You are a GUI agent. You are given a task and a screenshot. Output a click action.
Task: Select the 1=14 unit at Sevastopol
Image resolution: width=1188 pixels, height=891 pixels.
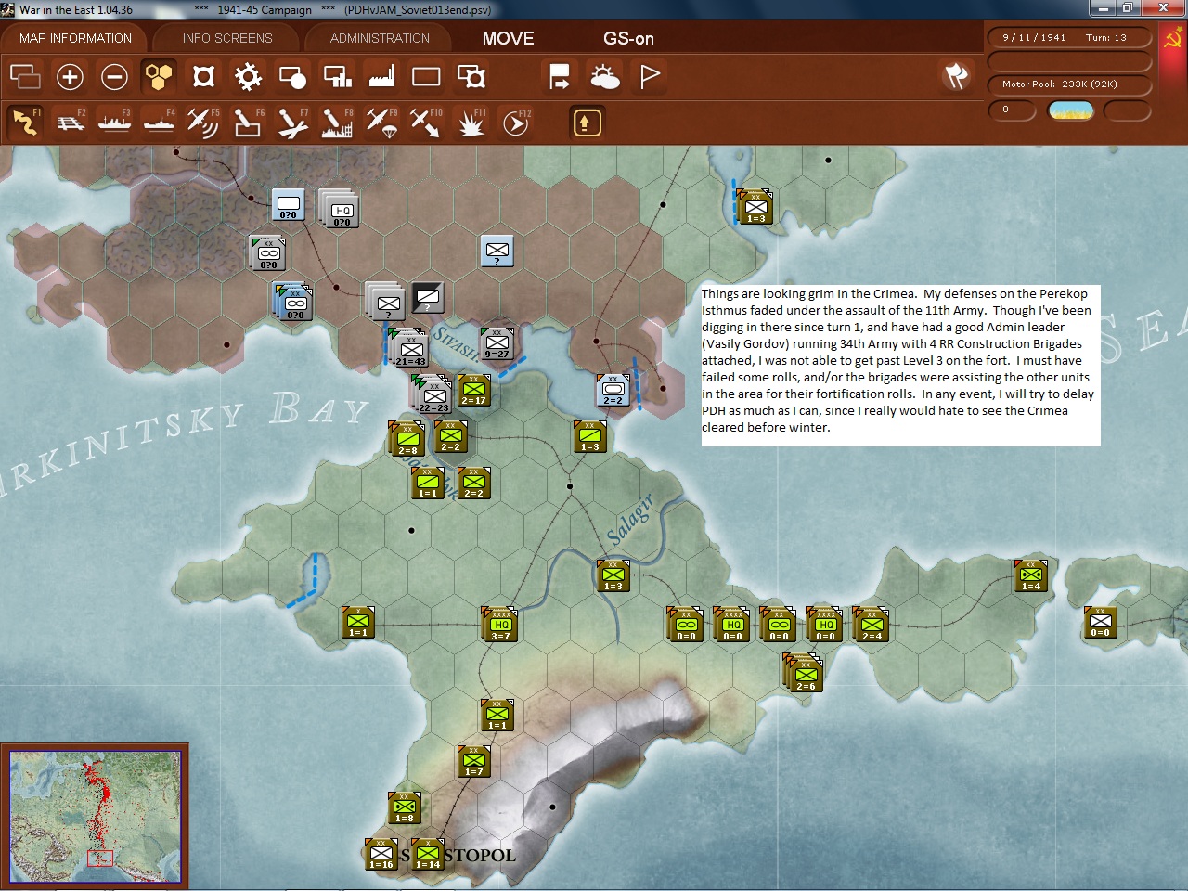(428, 855)
